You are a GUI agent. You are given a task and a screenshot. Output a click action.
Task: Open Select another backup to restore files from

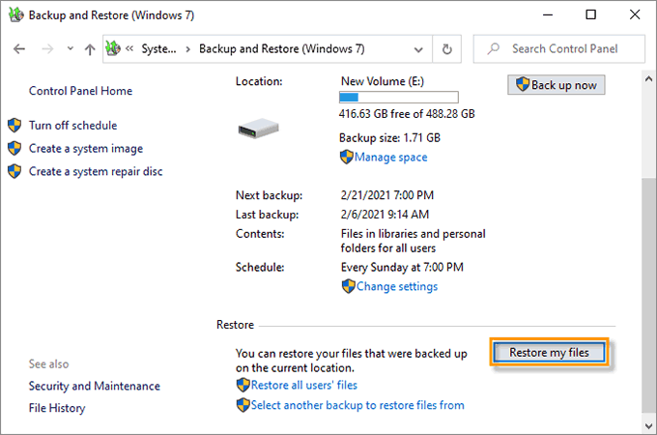point(357,405)
